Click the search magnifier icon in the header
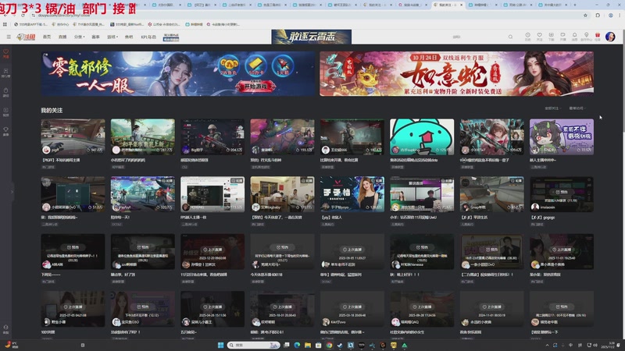 coord(510,37)
